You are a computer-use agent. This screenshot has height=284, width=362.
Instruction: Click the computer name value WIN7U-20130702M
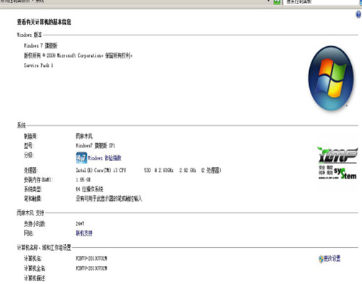(91, 259)
